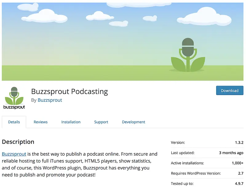Click the tested up to 4.9.7 value
The width and height of the screenshot is (246, 187).
[239, 184]
